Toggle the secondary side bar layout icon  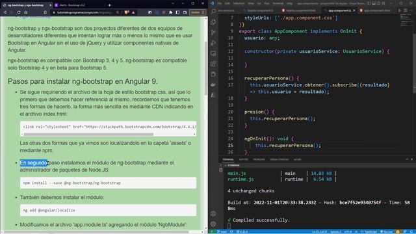(x=378, y=3)
